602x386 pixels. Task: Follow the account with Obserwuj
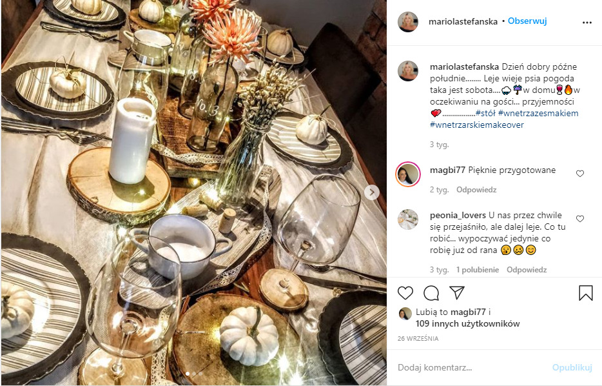point(527,21)
